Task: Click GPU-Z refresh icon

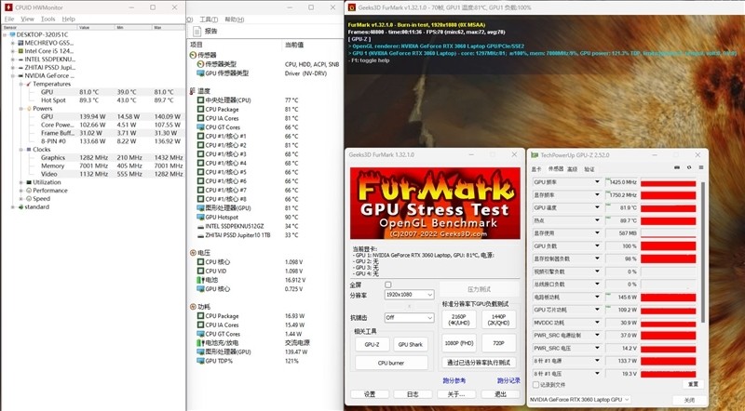Action: pos(689,167)
